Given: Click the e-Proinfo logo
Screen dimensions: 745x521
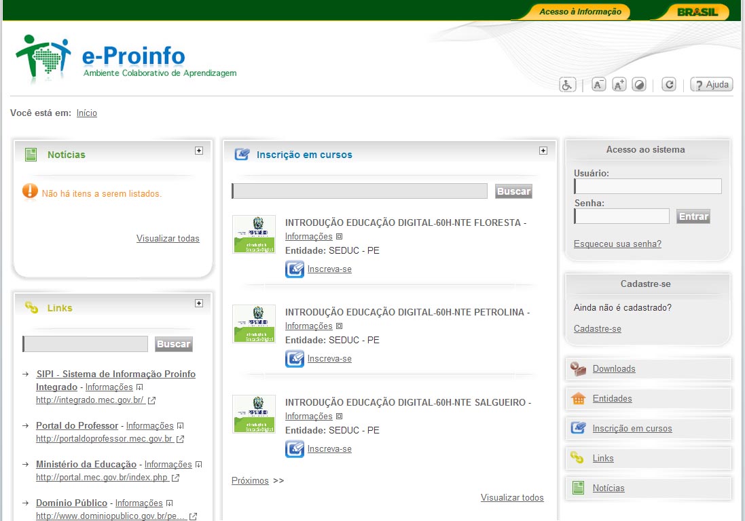Looking at the screenshot, I should (126, 59).
